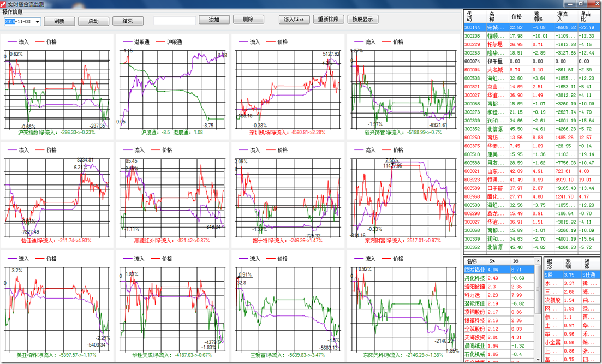Select stock row 600588
Image resolution: width=602 pixels, height=364 pixels.
coord(532,163)
